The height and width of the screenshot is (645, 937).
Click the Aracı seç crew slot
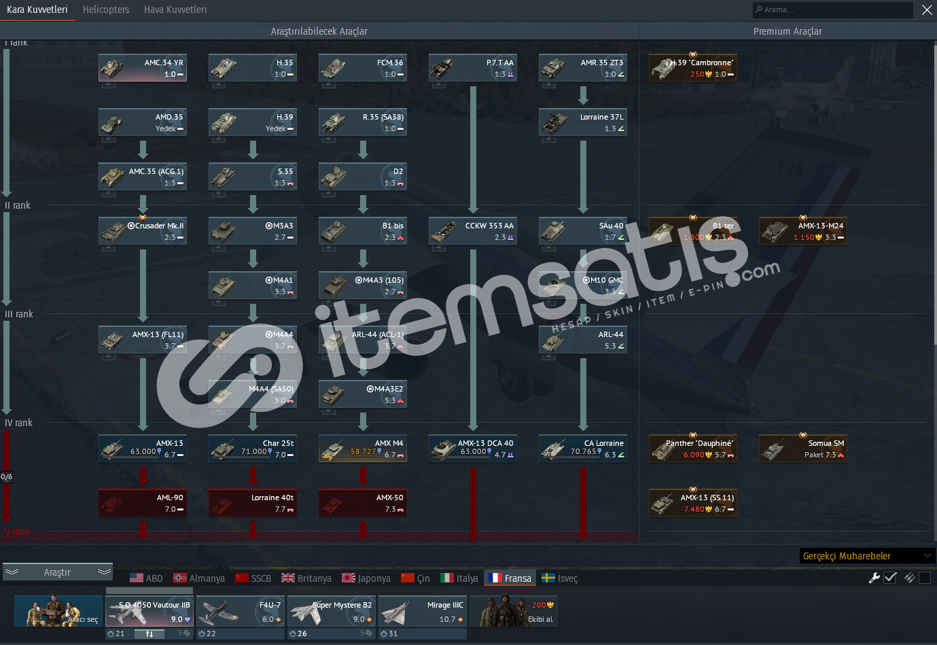(x=58, y=611)
